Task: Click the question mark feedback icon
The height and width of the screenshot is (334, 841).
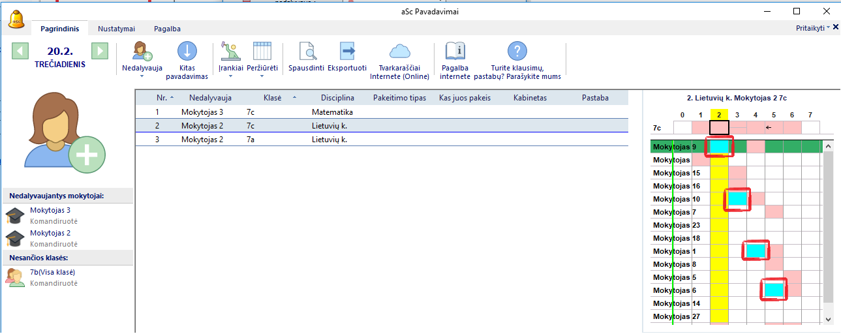Action: (517, 51)
